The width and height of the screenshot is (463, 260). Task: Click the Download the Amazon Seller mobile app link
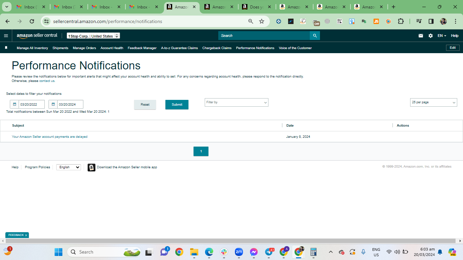click(x=127, y=167)
